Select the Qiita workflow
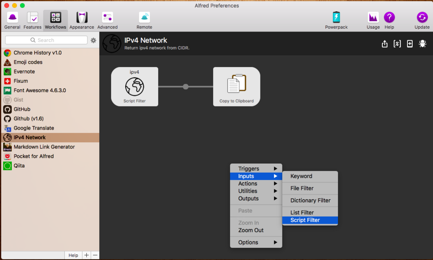433x260 pixels. pyautogui.click(x=50, y=165)
